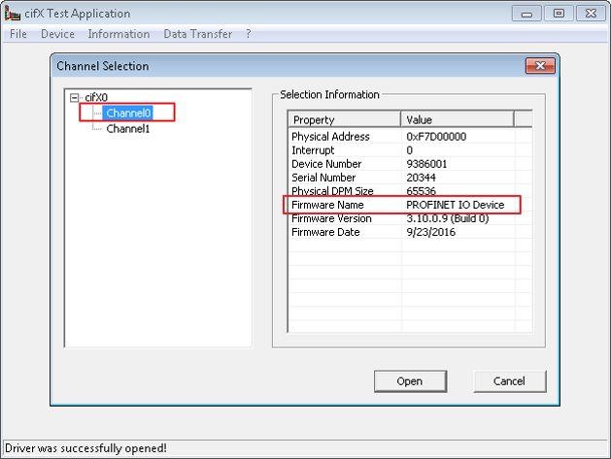Click the date value 9/23/2016
Image resolution: width=611 pixels, height=459 pixels.
click(x=430, y=232)
